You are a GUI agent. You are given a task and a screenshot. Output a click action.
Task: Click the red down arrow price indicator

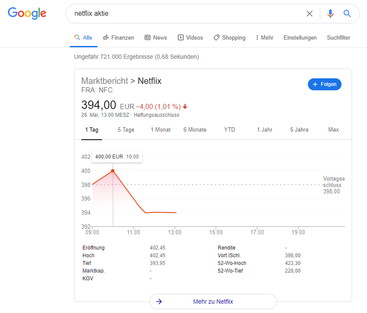click(x=185, y=106)
